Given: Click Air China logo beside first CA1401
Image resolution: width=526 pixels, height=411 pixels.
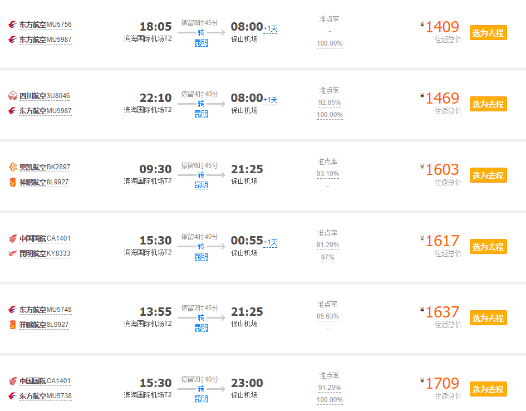Looking at the screenshot, I should pyautogui.click(x=13, y=238).
